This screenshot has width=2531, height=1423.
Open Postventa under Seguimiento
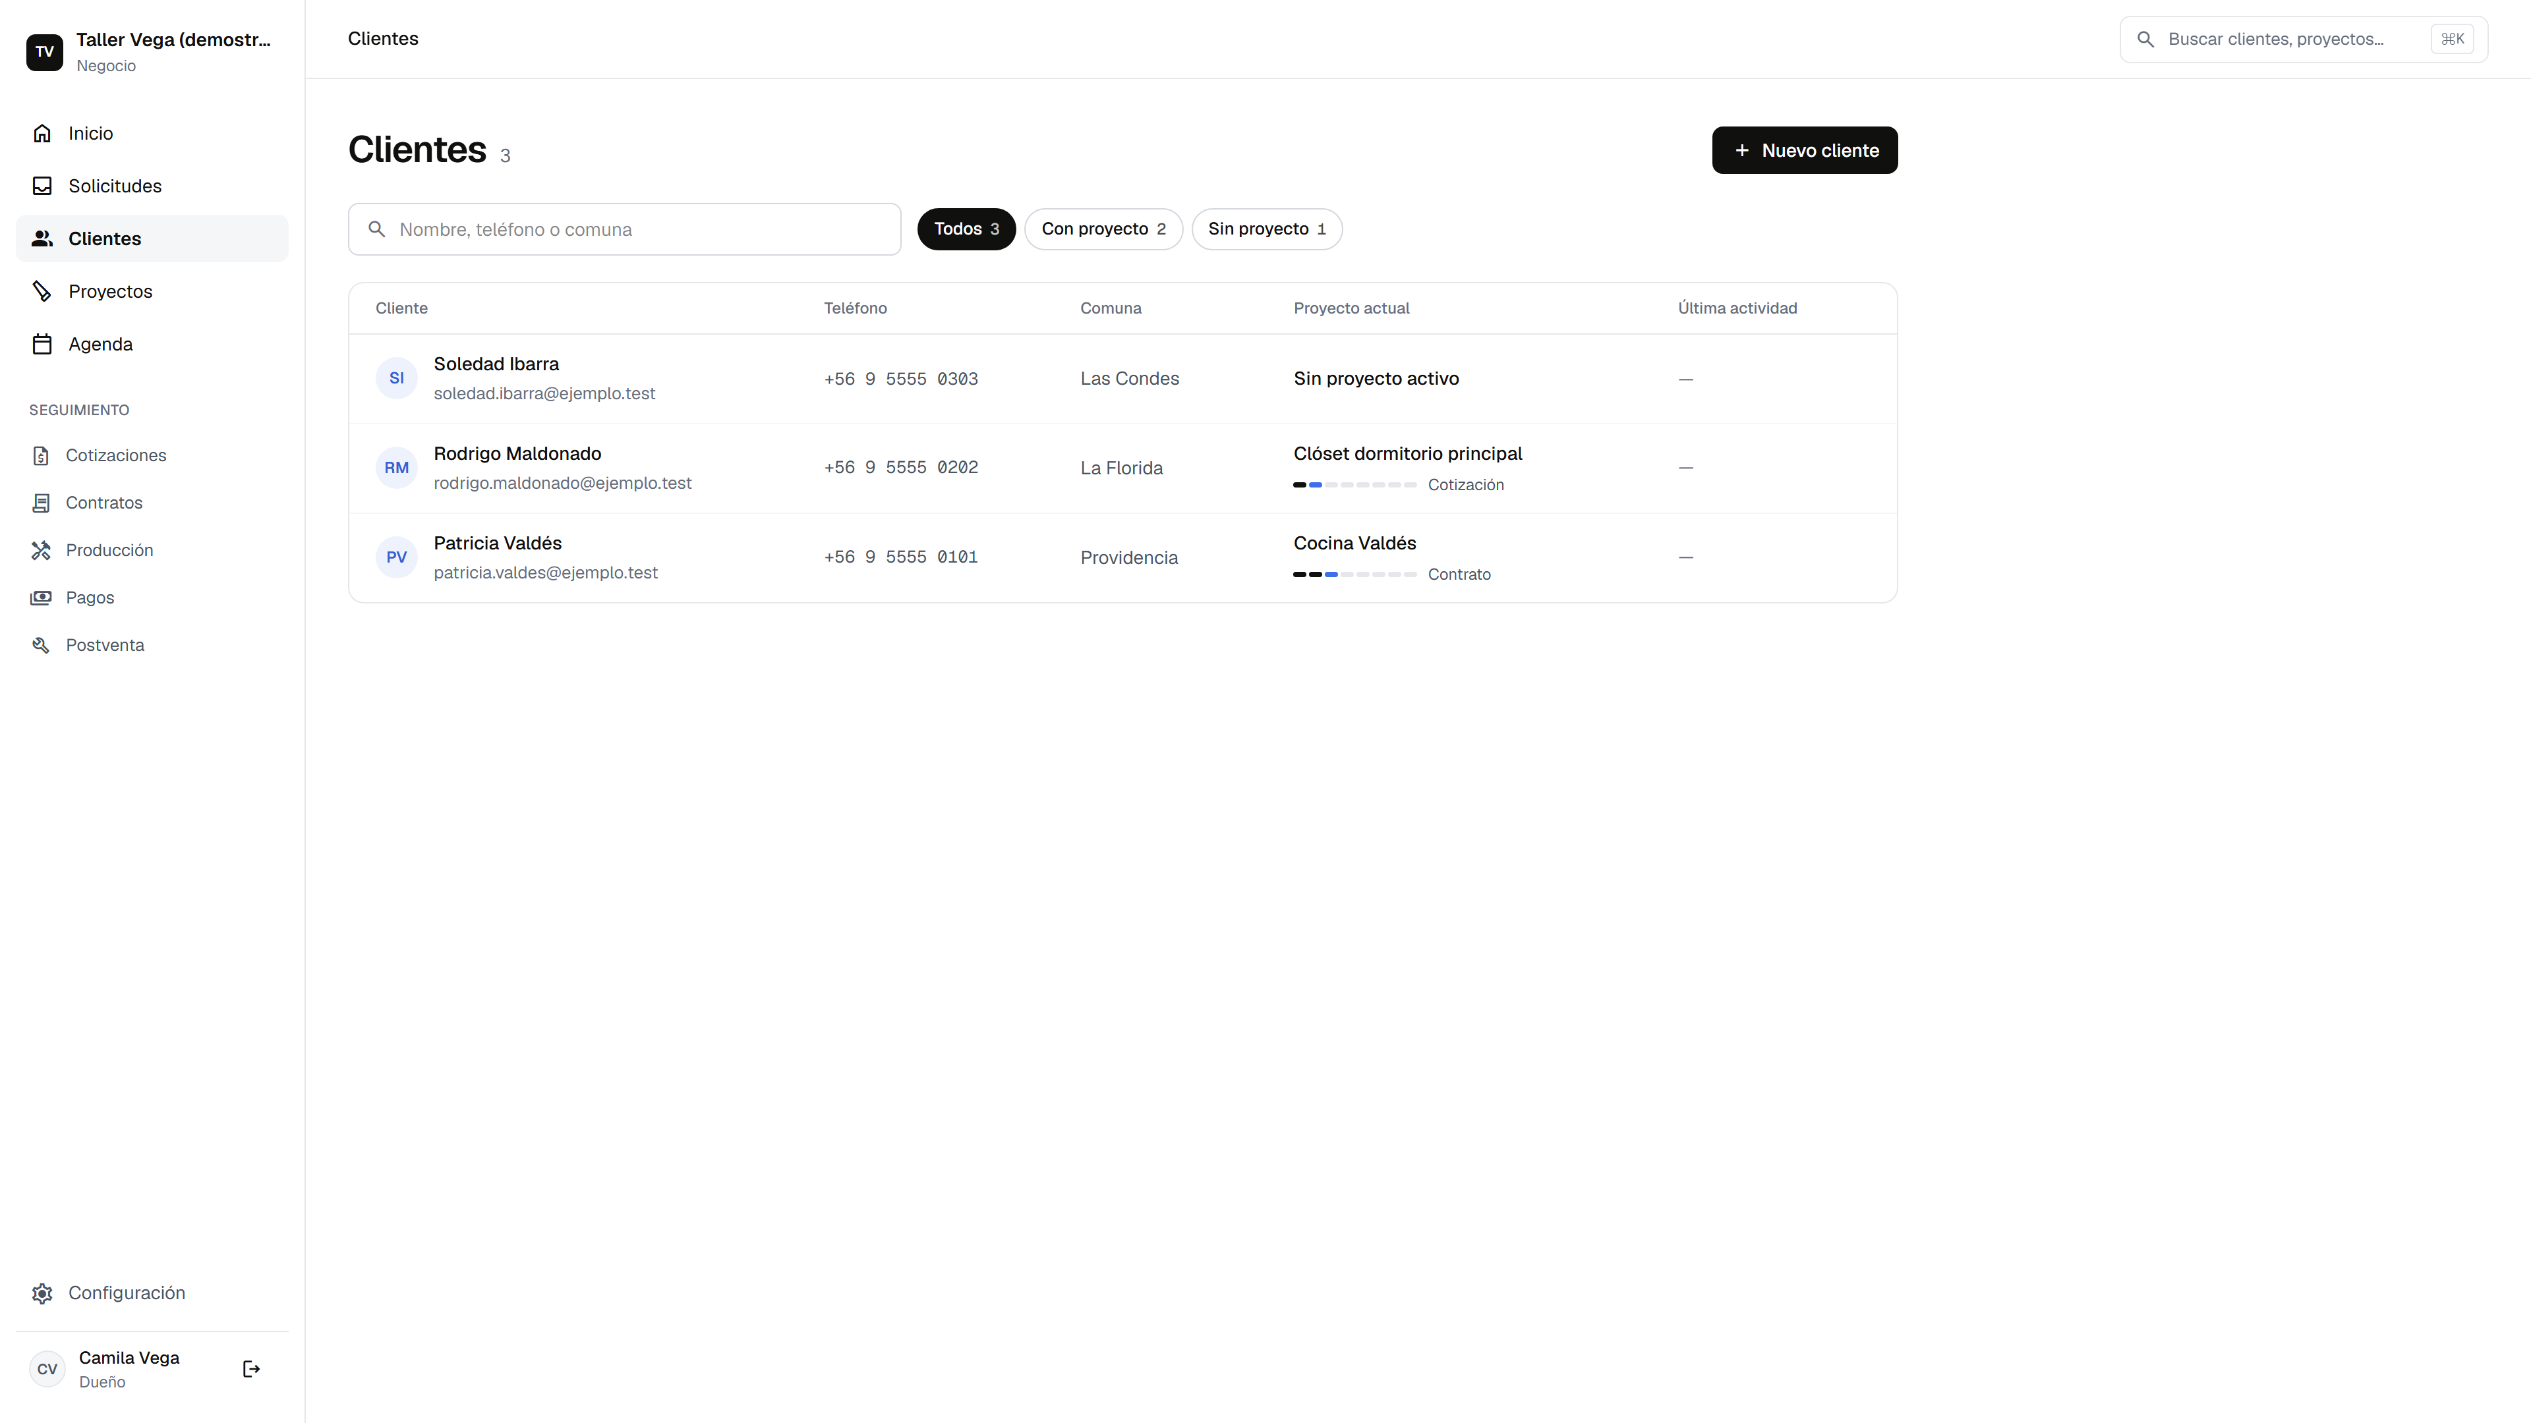point(152,645)
